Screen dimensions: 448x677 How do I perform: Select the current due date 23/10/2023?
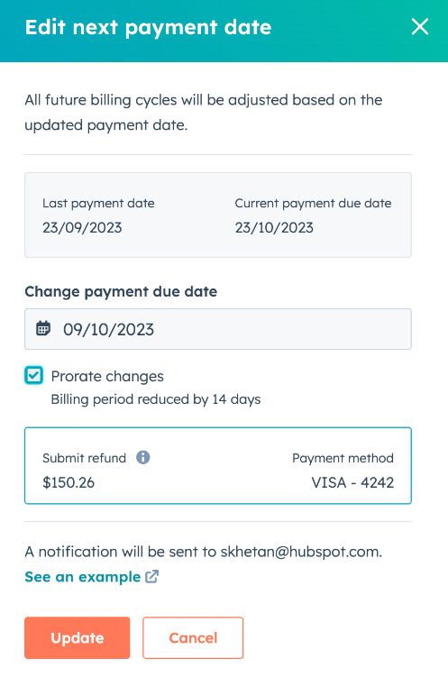click(x=274, y=227)
